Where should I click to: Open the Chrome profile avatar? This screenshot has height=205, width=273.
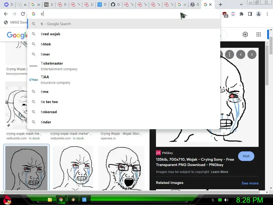[x=259, y=14]
